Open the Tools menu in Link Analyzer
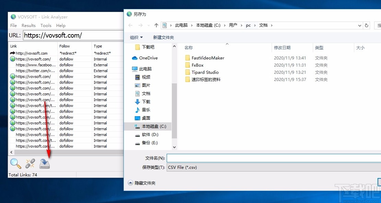The width and height of the screenshot is (381, 203). 46,25
